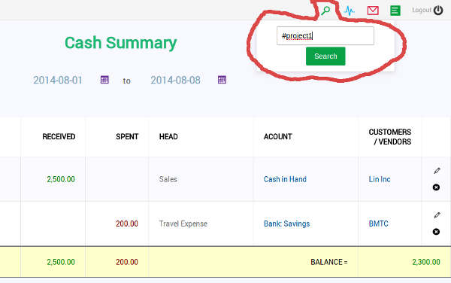Open the Lin Inc customer link
The height and width of the screenshot is (283, 451).
pos(380,179)
